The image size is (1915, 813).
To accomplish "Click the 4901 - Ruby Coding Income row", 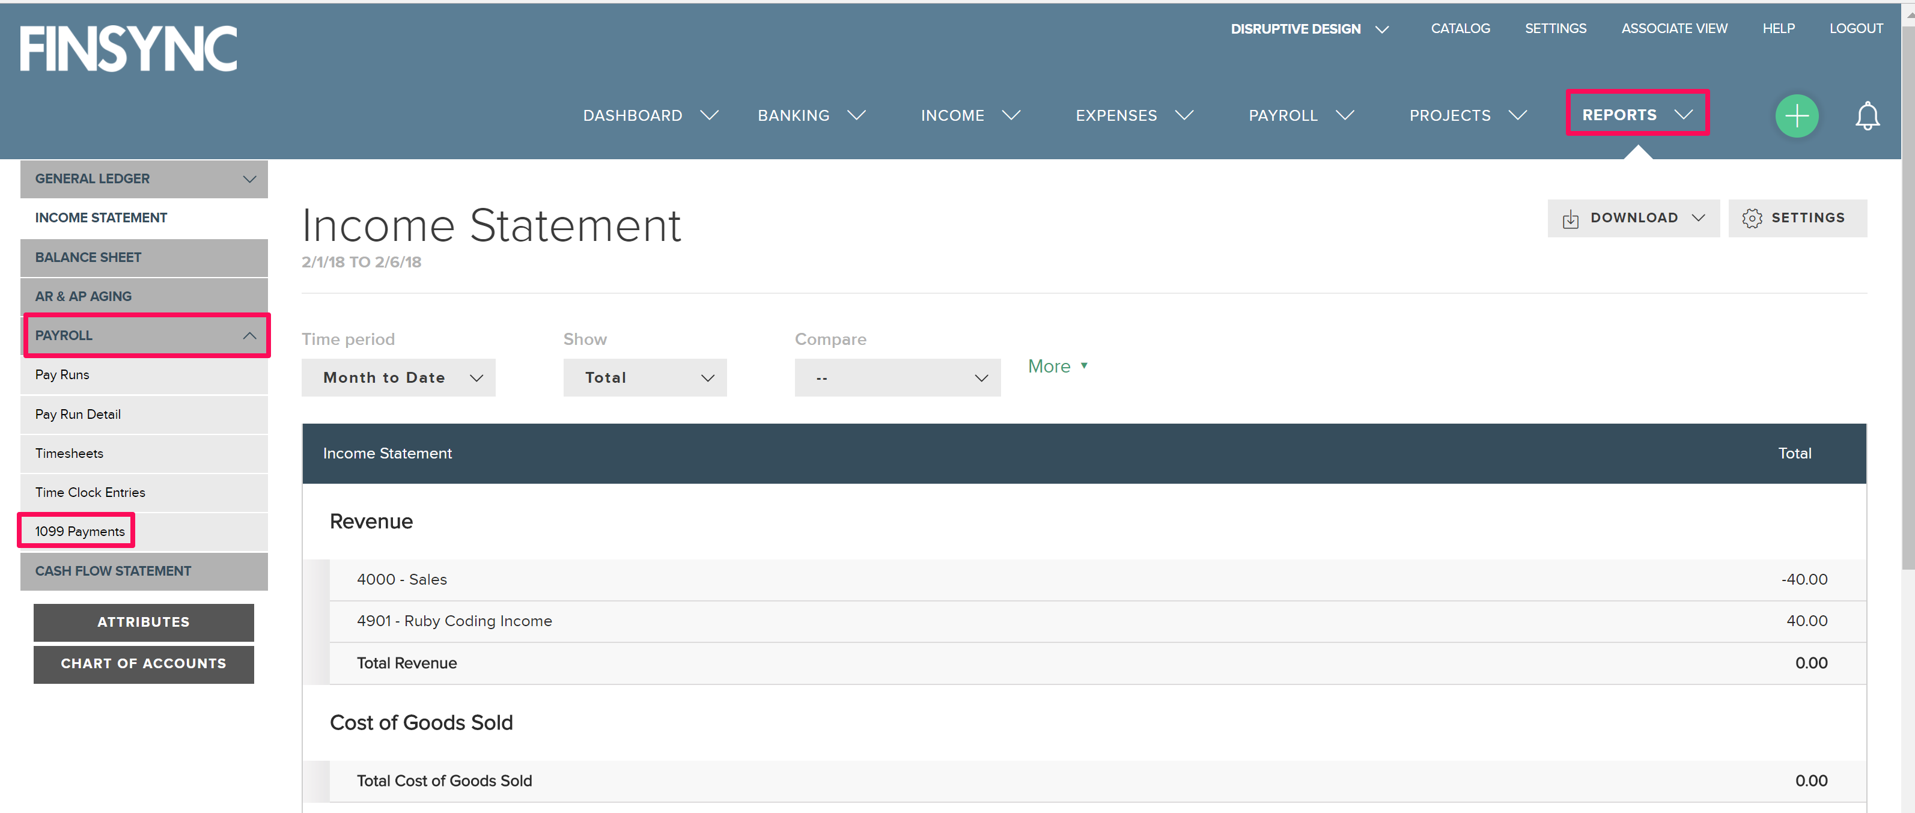I will tap(1097, 621).
